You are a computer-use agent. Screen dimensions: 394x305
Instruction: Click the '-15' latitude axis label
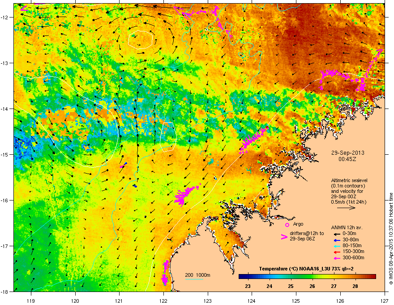4,154
